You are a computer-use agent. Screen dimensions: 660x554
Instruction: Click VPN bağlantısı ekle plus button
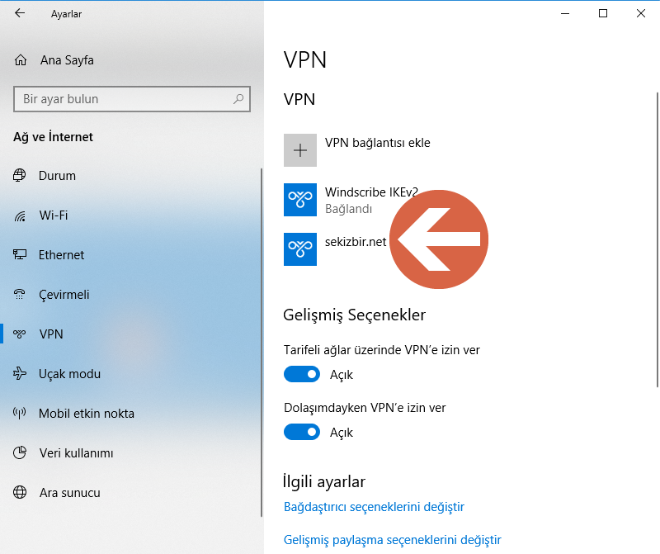click(x=299, y=149)
